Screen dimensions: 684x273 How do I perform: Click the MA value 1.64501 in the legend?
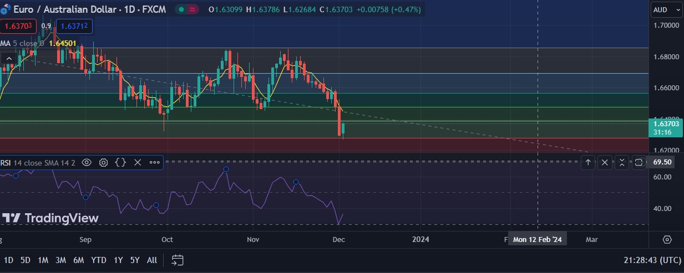[63, 43]
